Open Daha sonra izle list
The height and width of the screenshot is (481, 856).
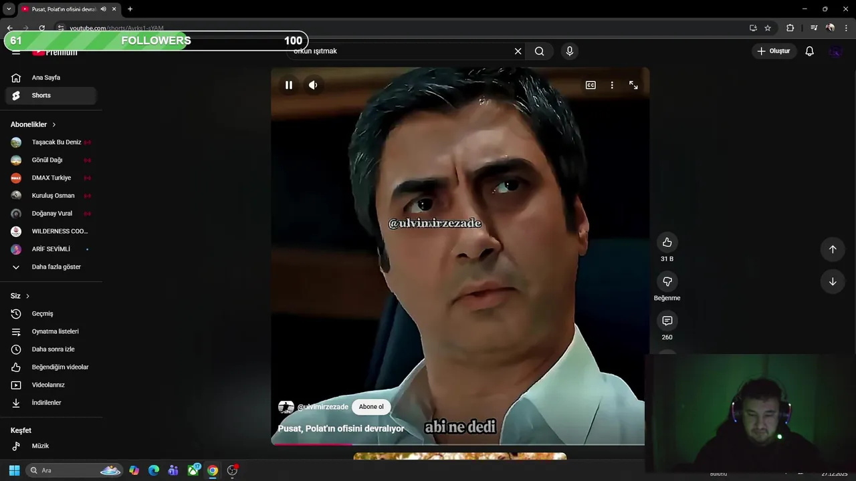coord(51,349)
